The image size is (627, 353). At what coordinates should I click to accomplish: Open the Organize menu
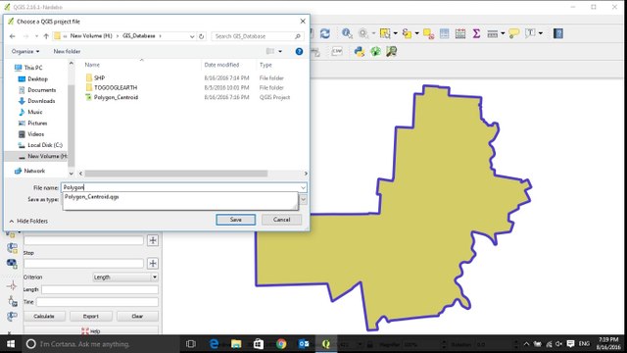[25, 51]
